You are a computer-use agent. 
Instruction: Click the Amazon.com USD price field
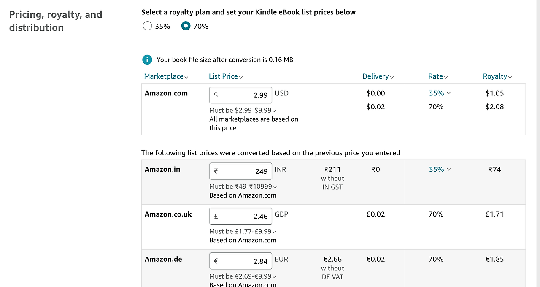click(241, 95)
